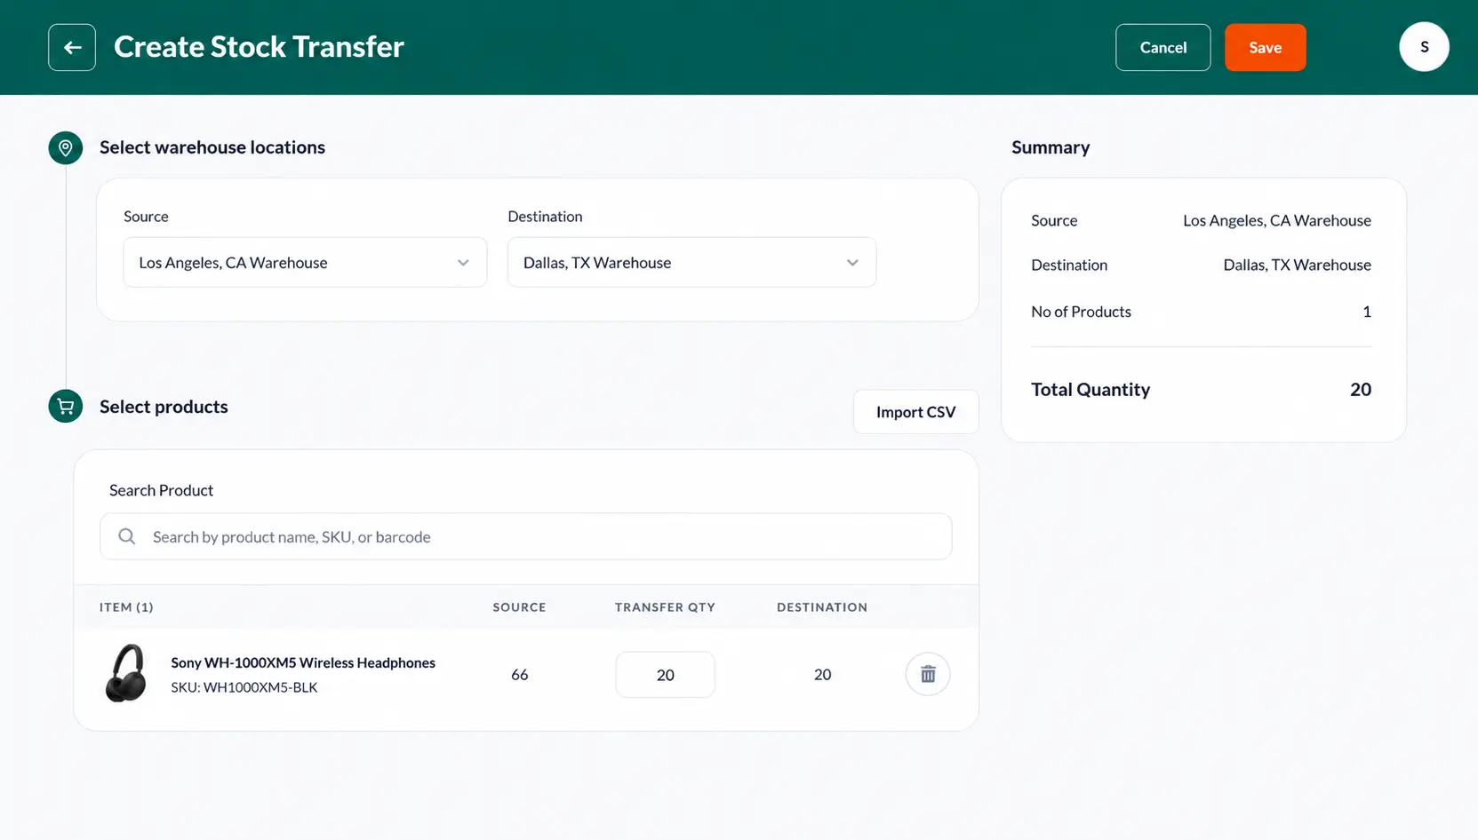The width and height of the screenshot is (1478, 840).
Task: Click the source stock value 66
Action: tap(520, 675)
